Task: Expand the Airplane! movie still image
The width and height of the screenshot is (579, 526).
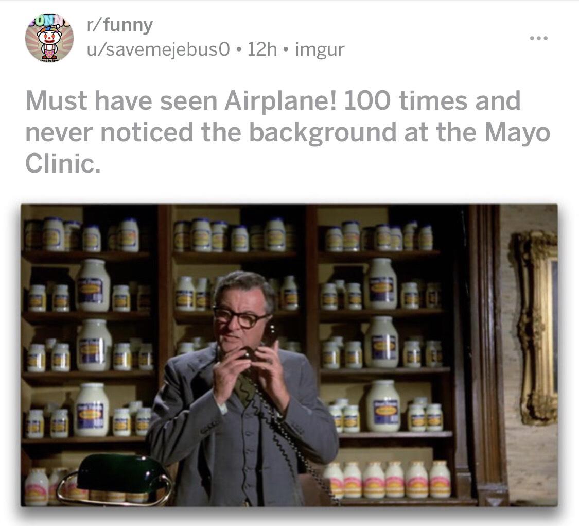Action: coord(289,355)
